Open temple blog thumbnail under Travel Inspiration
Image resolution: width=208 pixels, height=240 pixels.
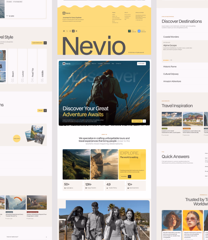click(x=193, y=119)
